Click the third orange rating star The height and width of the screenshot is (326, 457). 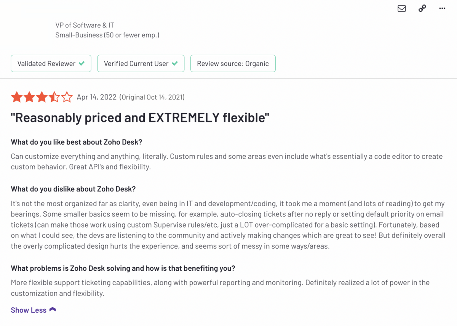pos(42,97)
